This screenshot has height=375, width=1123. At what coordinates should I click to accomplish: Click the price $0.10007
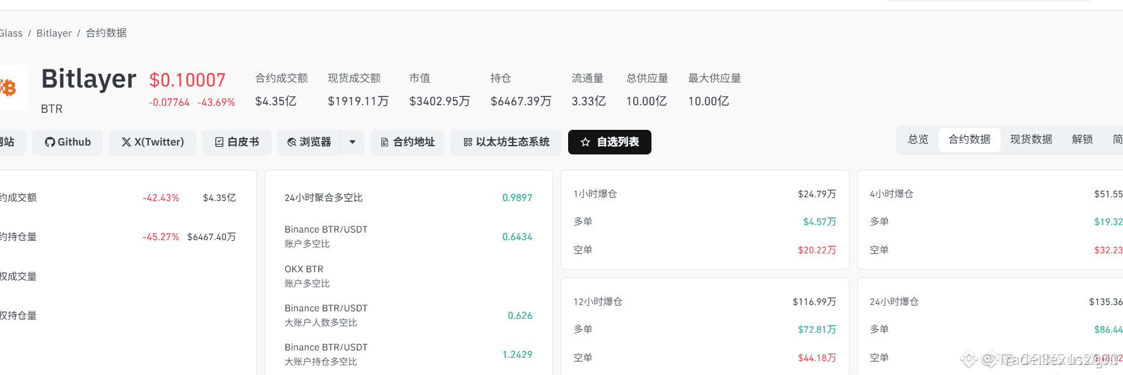coord(187,80)
